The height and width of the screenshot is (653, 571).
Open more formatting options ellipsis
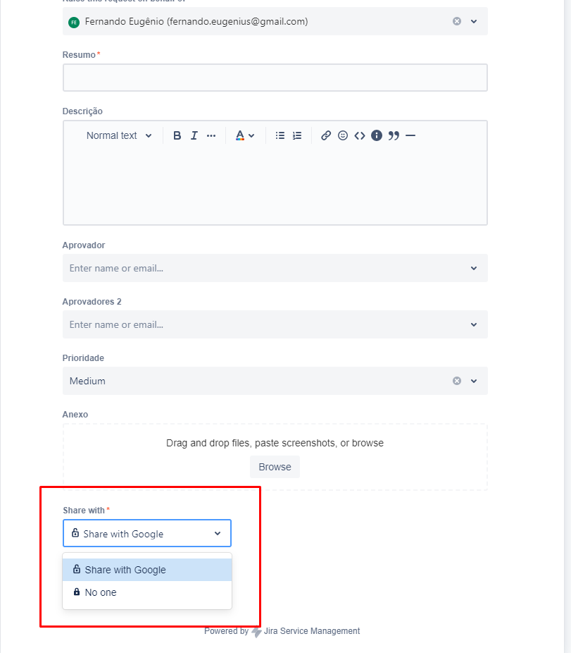click(x=211, y=135)
